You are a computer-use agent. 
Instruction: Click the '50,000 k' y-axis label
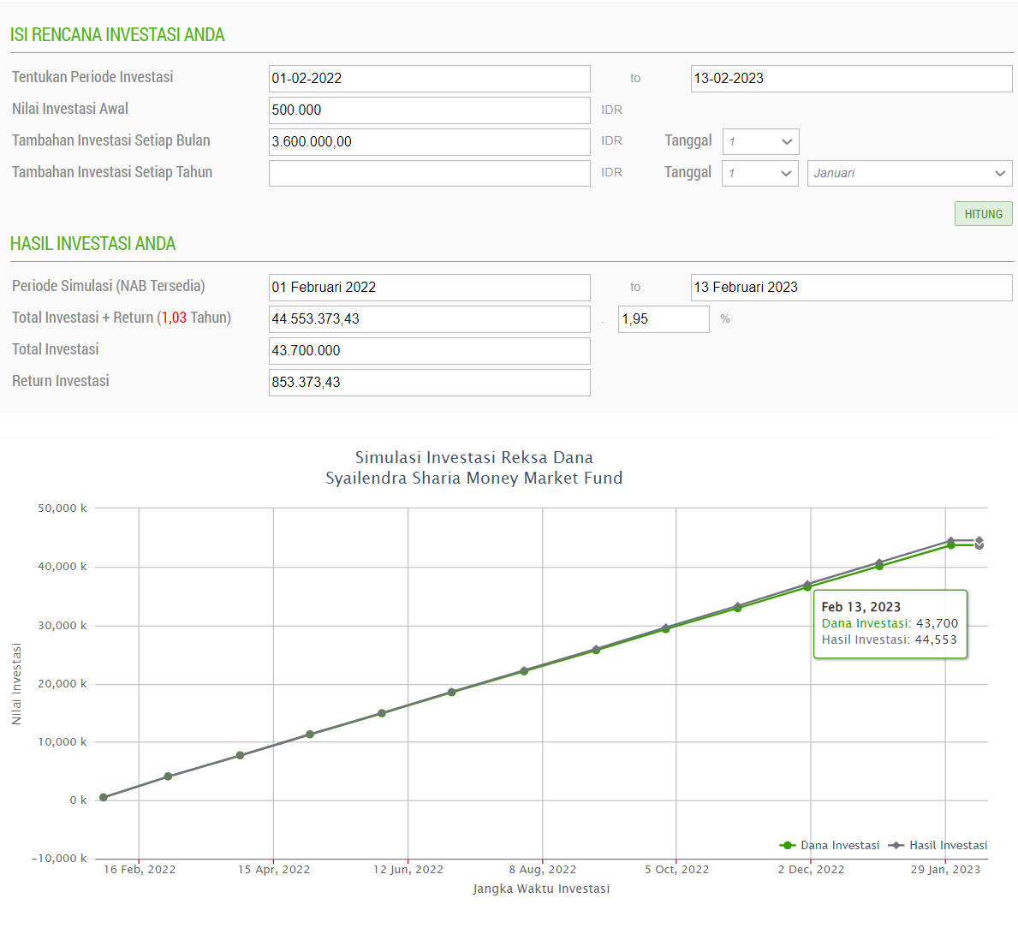[63, 509]
